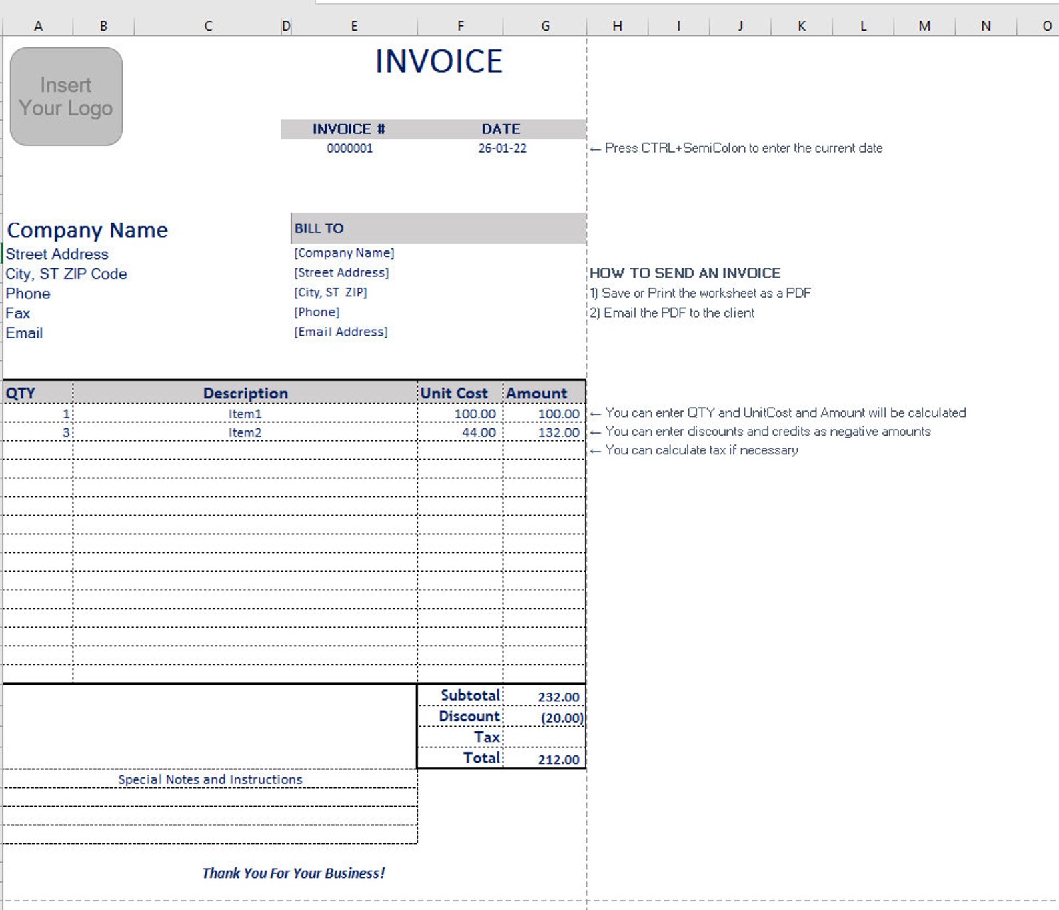This screenshot has height=910, width=1059.
Task: Select the Item1 description cell
Action: tap(245, 414)
